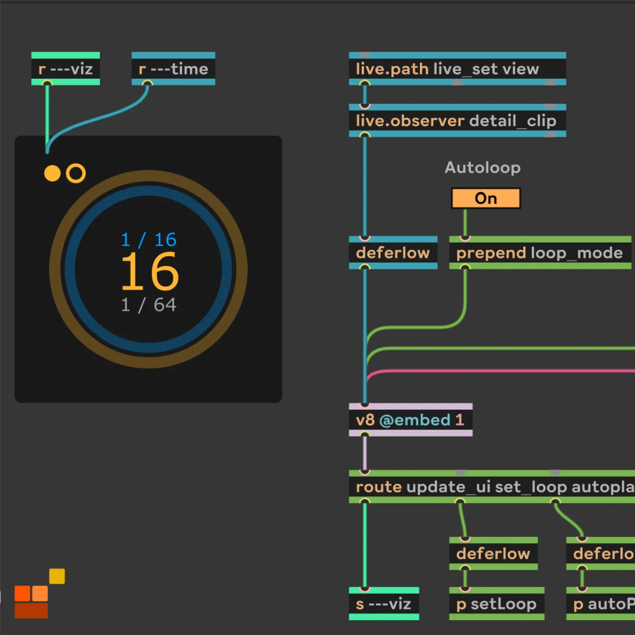This screenshot has height=635, width=635.
Task: Select the r ---time receive object
Action: (x=173, y=69)
